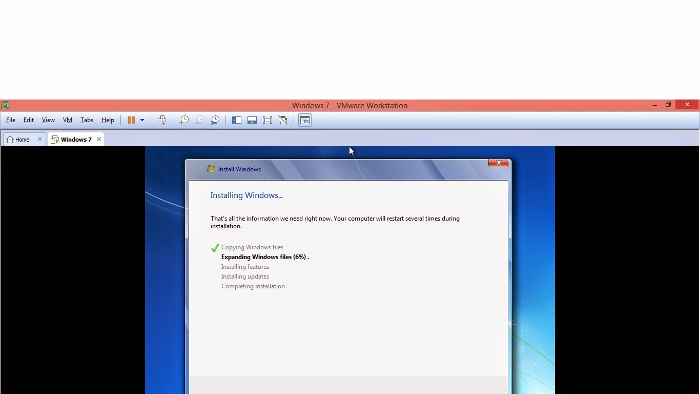Click the 'That's all the information we need' message
This screenshot has height=394, width=700.
(x=335, y=222)
